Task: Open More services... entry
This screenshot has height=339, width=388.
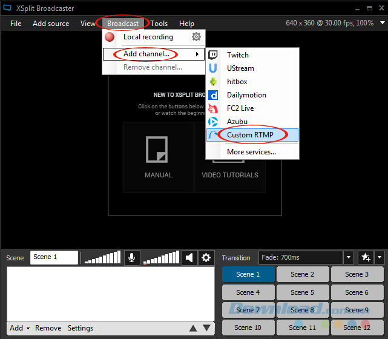Action: [x=252, y=152]
